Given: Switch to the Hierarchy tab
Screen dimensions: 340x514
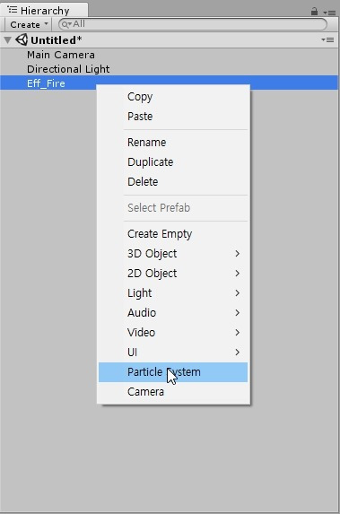Looking at the screenshot, I should point(44,10).
